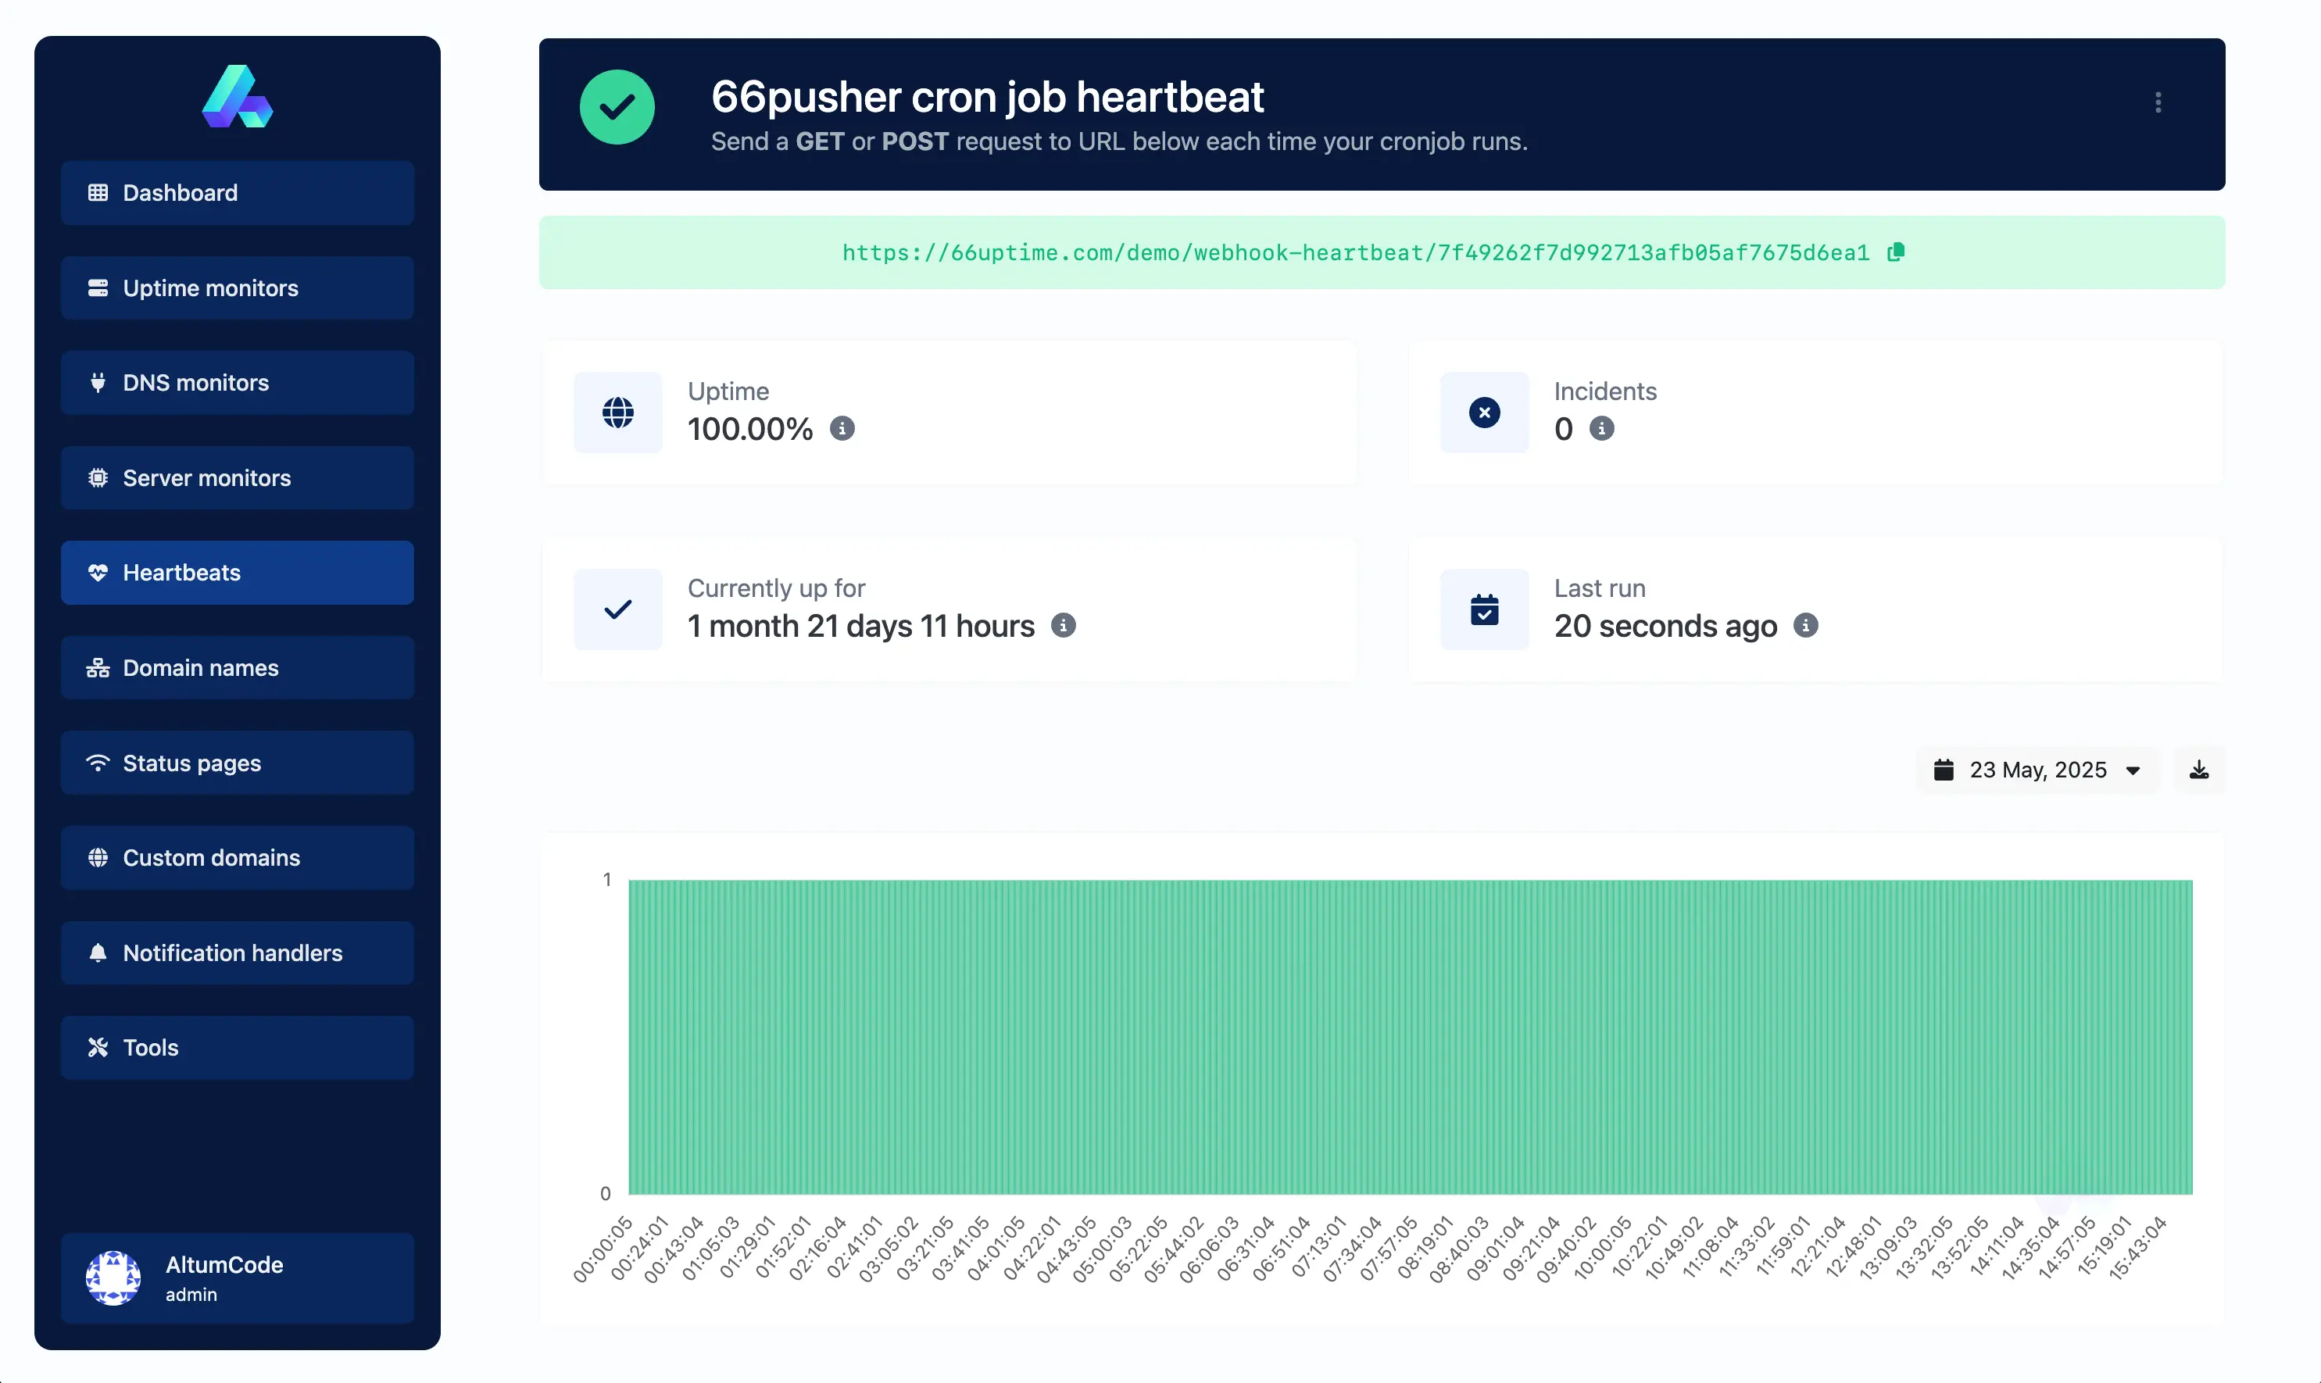Open the webhook heartbeat URL link
The height and width of the screenshot is (1383, 2321).
click(1354, 252)
